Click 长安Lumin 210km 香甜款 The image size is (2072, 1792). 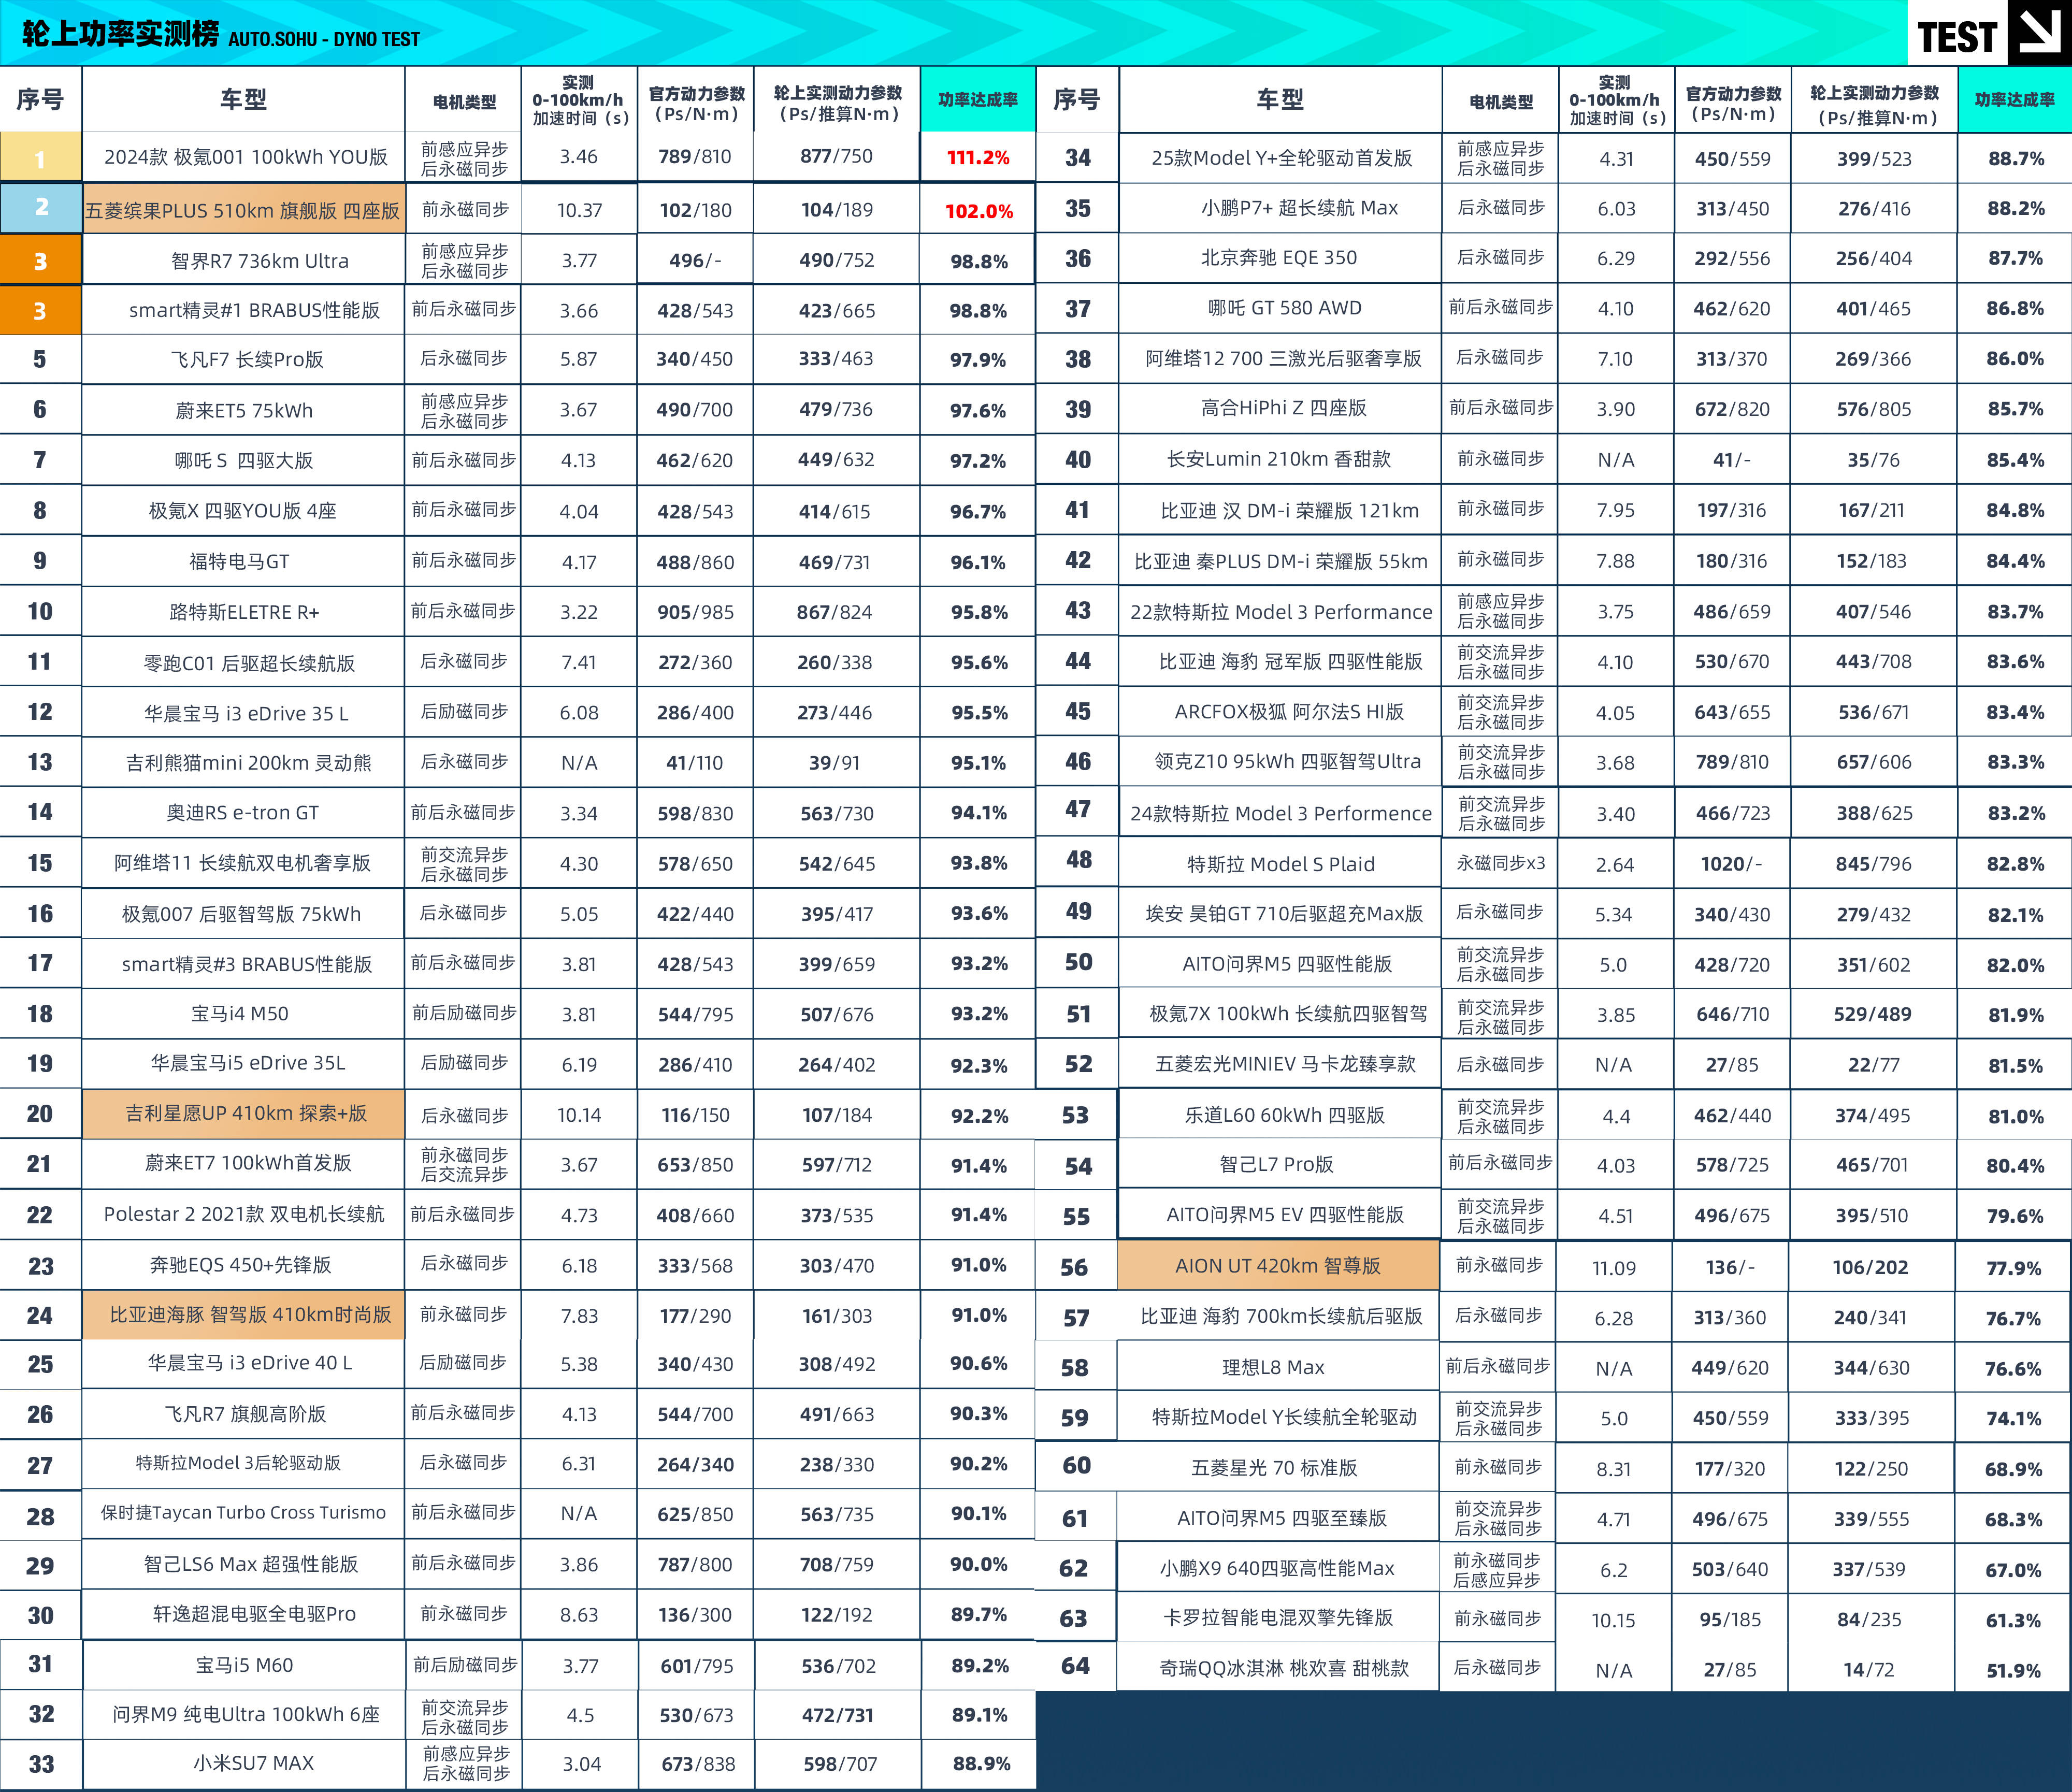[x=1279, y=459]
